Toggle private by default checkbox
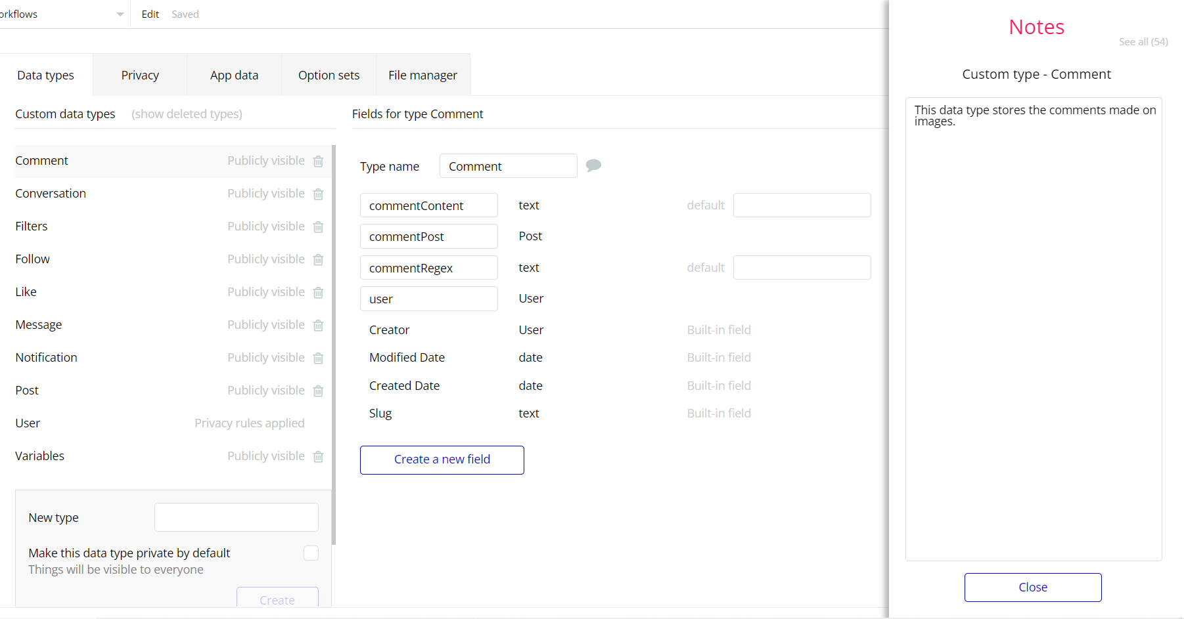 pyautogui.click(x=311, y=553)
